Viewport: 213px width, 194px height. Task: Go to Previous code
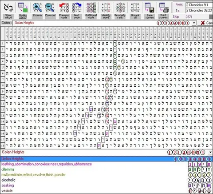click(64, 8)
